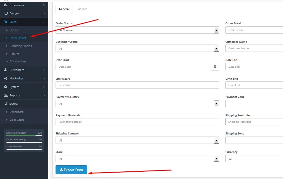Image resolution: width=283 pixels, height=179 pixels.
Task: Open the Date Start calendar picker
Action: tap(215, 67)
